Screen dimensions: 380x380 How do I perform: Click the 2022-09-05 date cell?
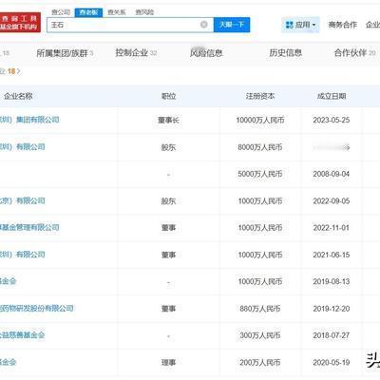[332, 201]
